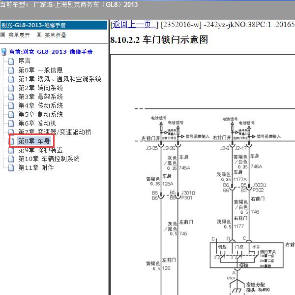Open 第9章 保护装置 chapter
The width and height of the screenshot is (295, 295).
(x=40, y=150)
